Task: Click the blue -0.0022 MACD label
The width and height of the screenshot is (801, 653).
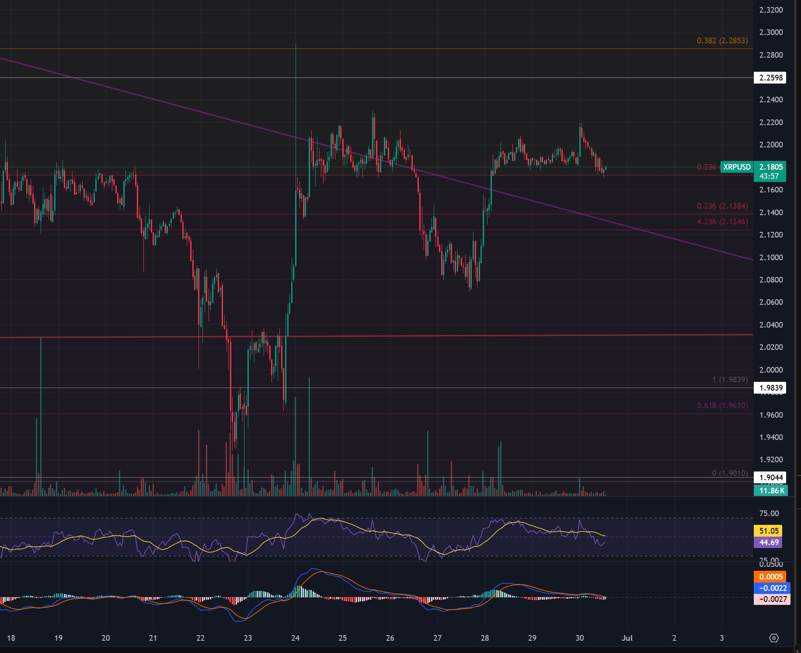Action: tap(772, 588)
